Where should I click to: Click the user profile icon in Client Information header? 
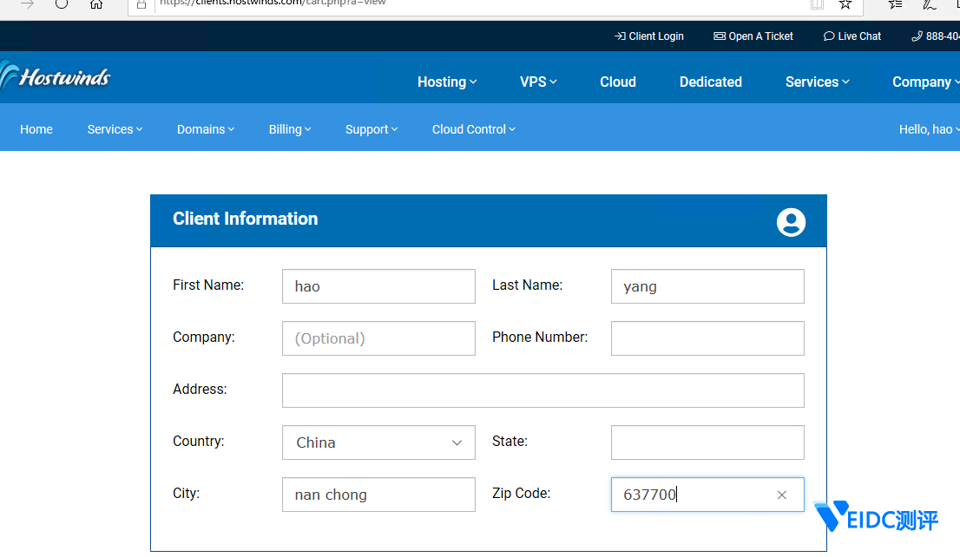click(791, 222)
